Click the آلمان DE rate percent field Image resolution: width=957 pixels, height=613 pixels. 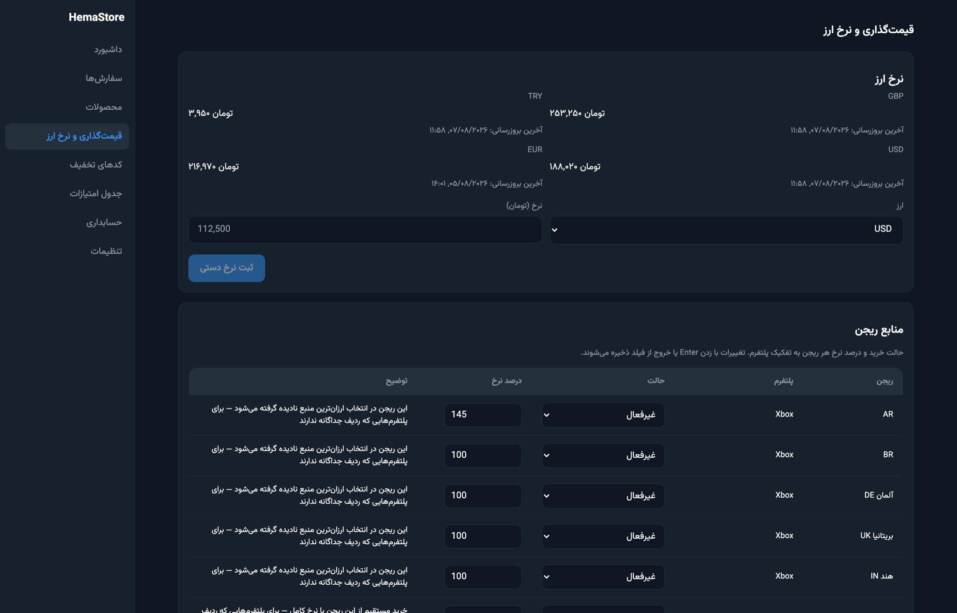pyautogui.click(x=483, y=496)
